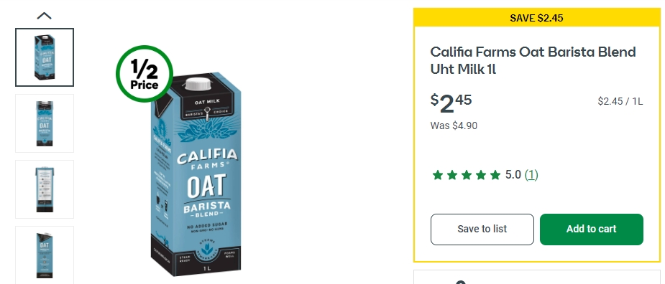Viewport: 665px width, 284px height.
Task: Add the oat milk to cart
Action: 591,229
